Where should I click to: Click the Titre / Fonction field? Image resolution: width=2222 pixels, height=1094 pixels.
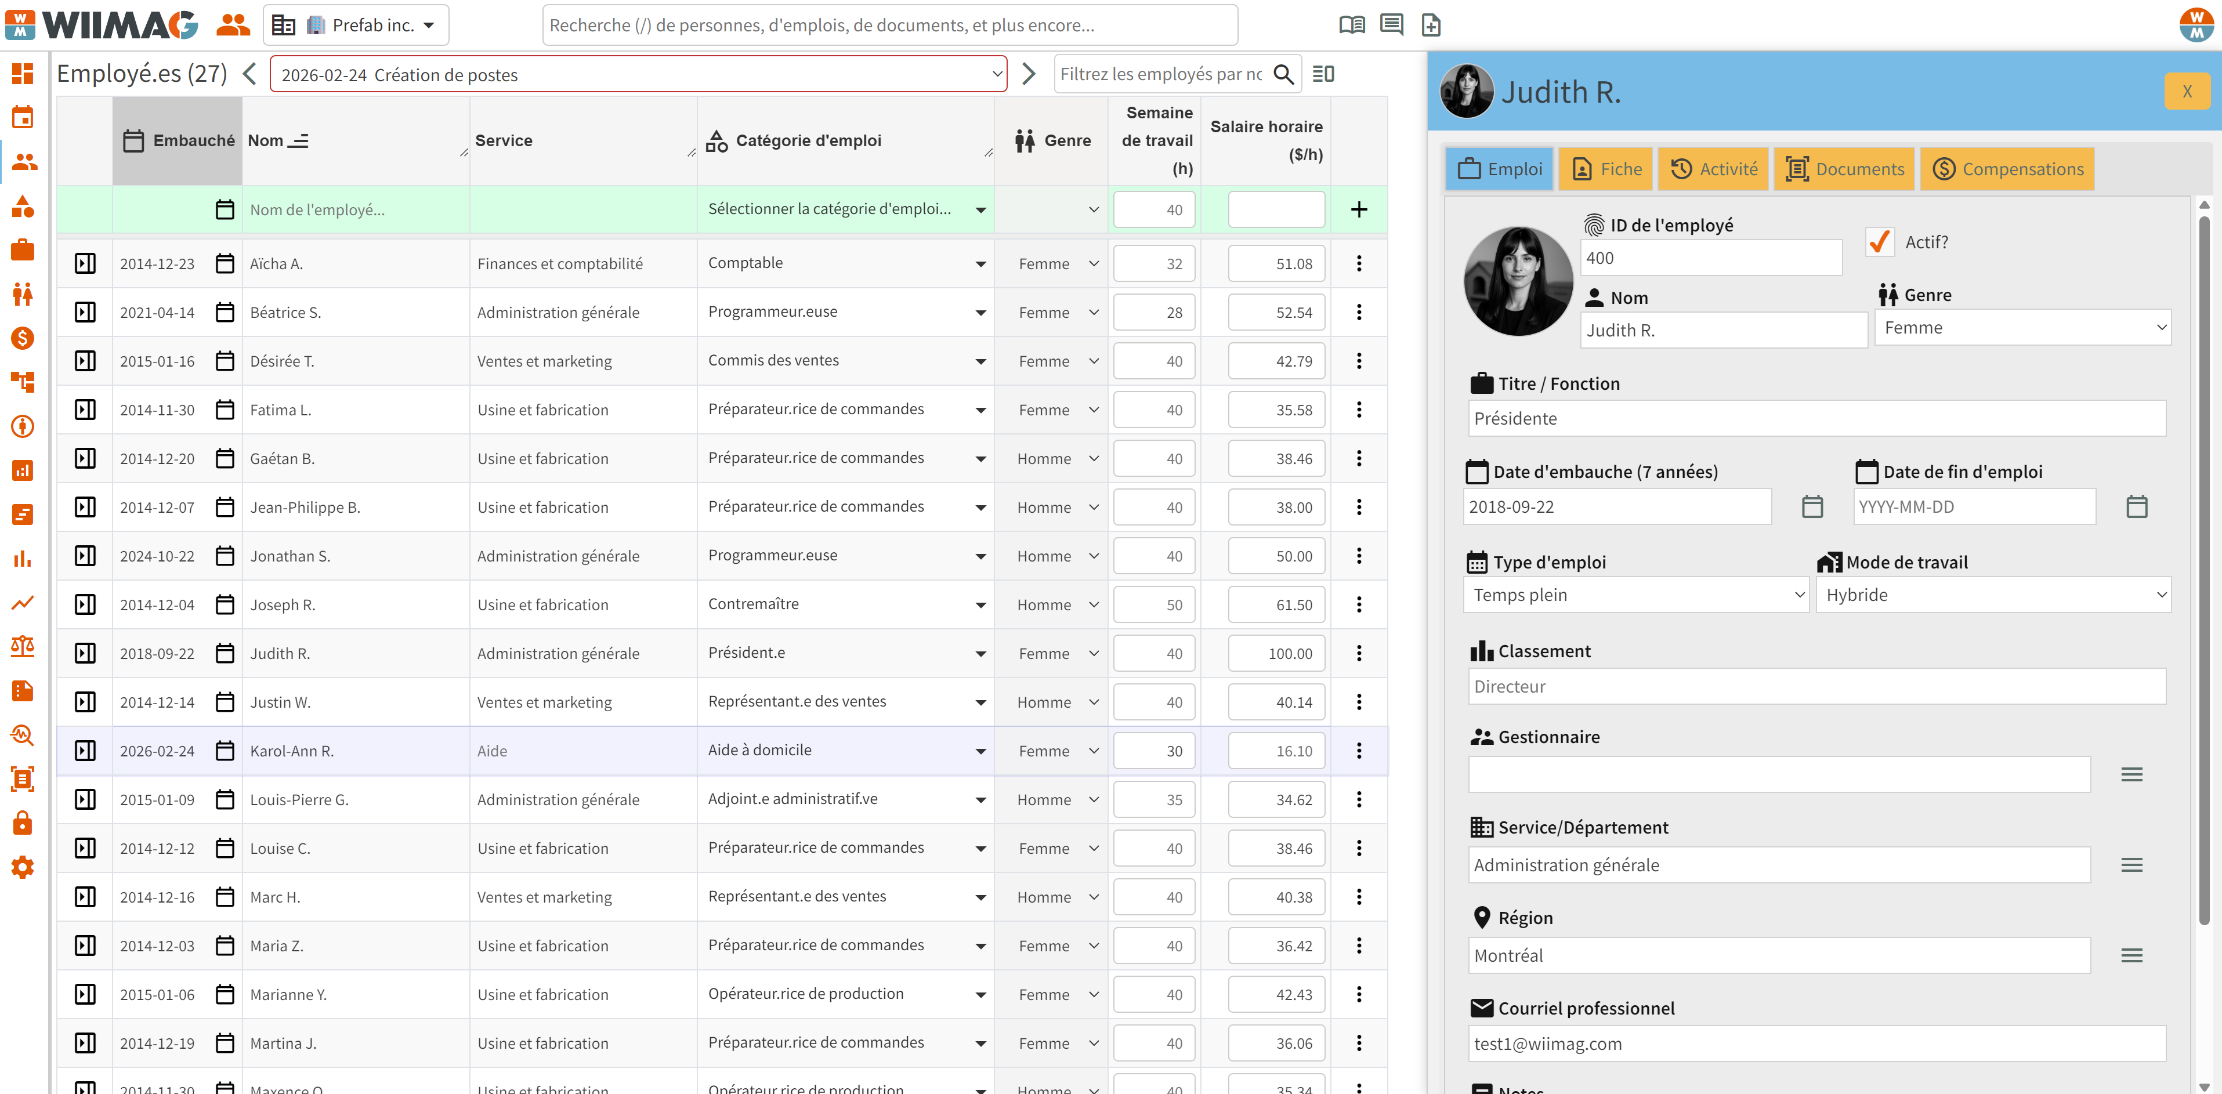[x=1816, y=418]
